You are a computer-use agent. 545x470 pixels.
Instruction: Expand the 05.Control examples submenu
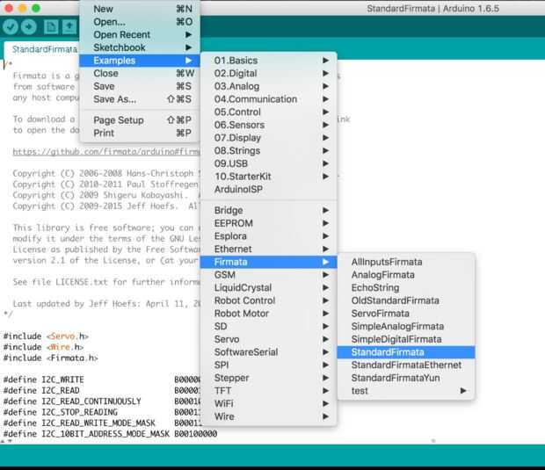[x=268, y=112]
